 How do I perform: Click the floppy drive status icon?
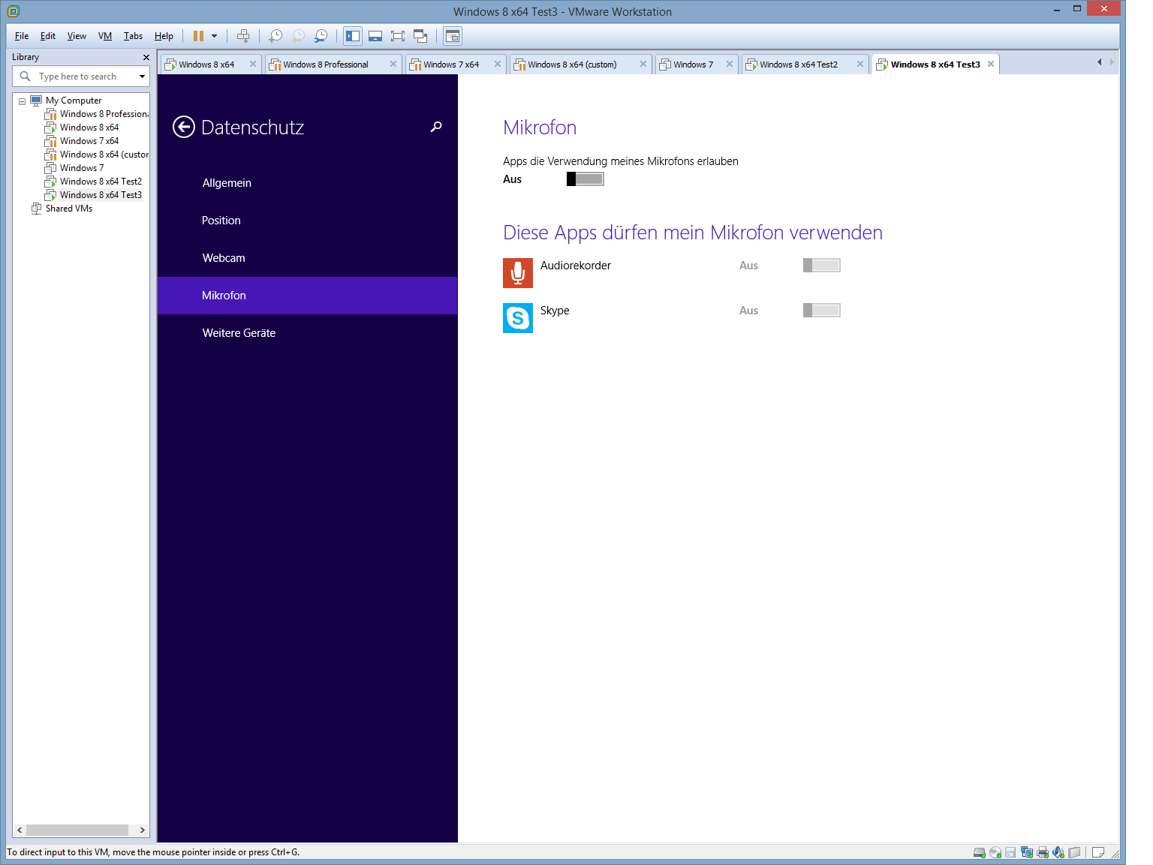tap(1010, 852)
